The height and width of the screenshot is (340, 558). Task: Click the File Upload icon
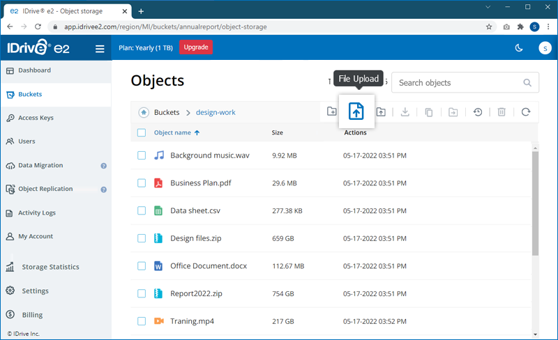point(356,111)
